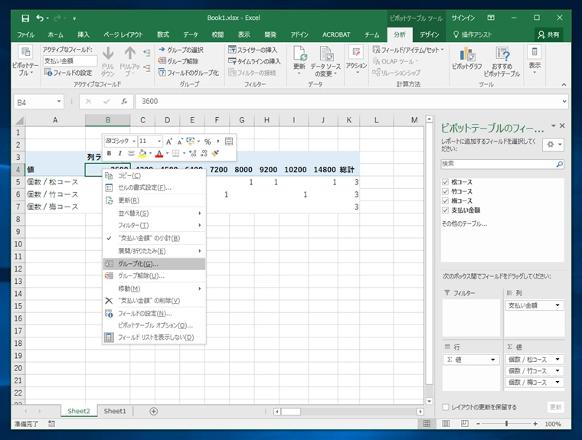Click タイムラインの挿入 in ribbon

click(254, 61)
